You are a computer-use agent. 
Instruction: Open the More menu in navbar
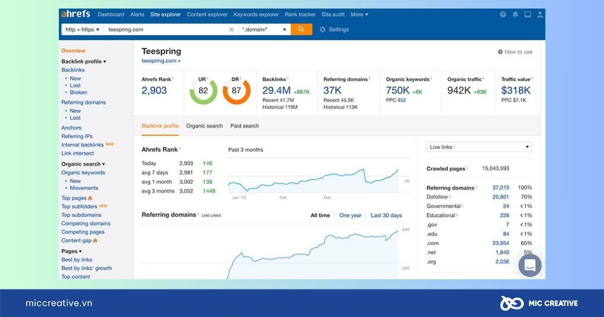pyautogui.click(x=359, y=15)
